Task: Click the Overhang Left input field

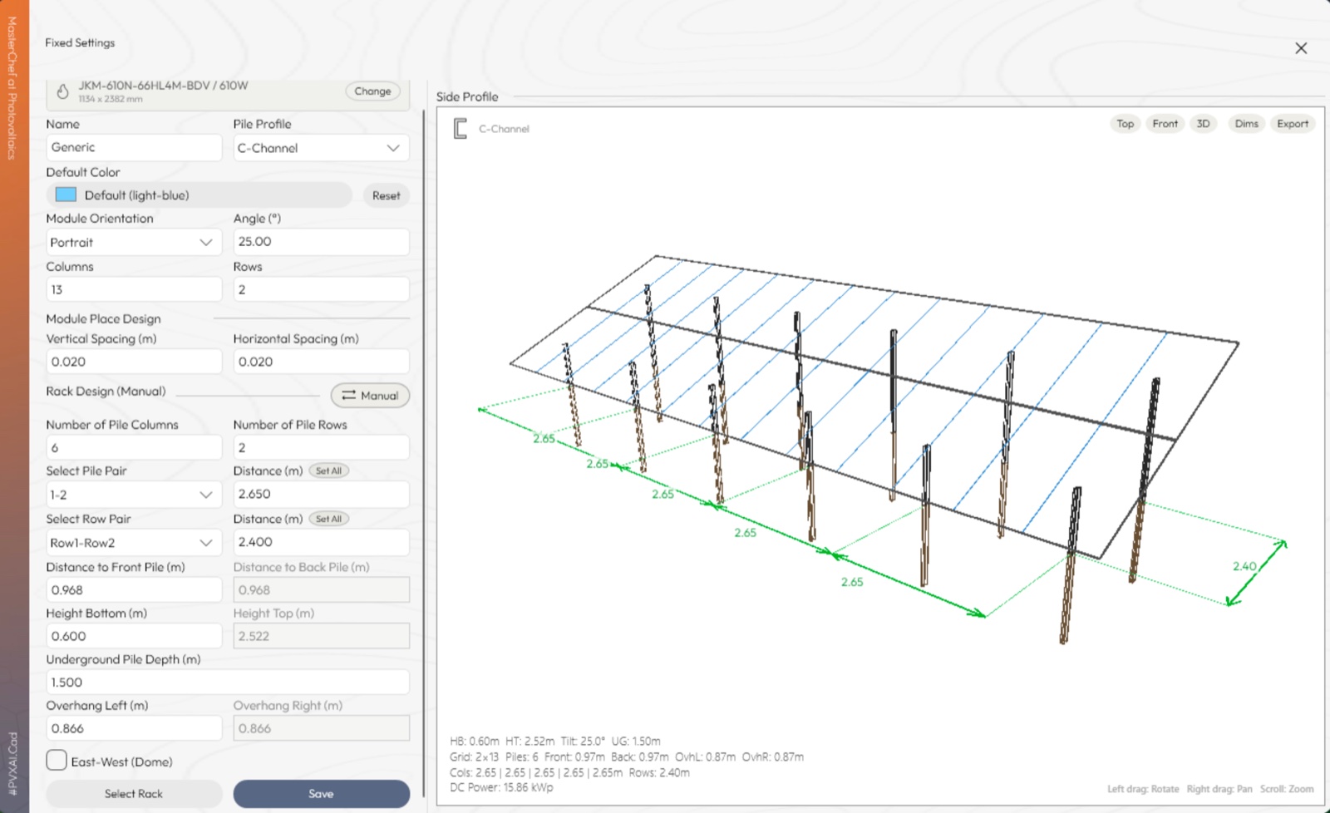Action: tap(134, 728)
